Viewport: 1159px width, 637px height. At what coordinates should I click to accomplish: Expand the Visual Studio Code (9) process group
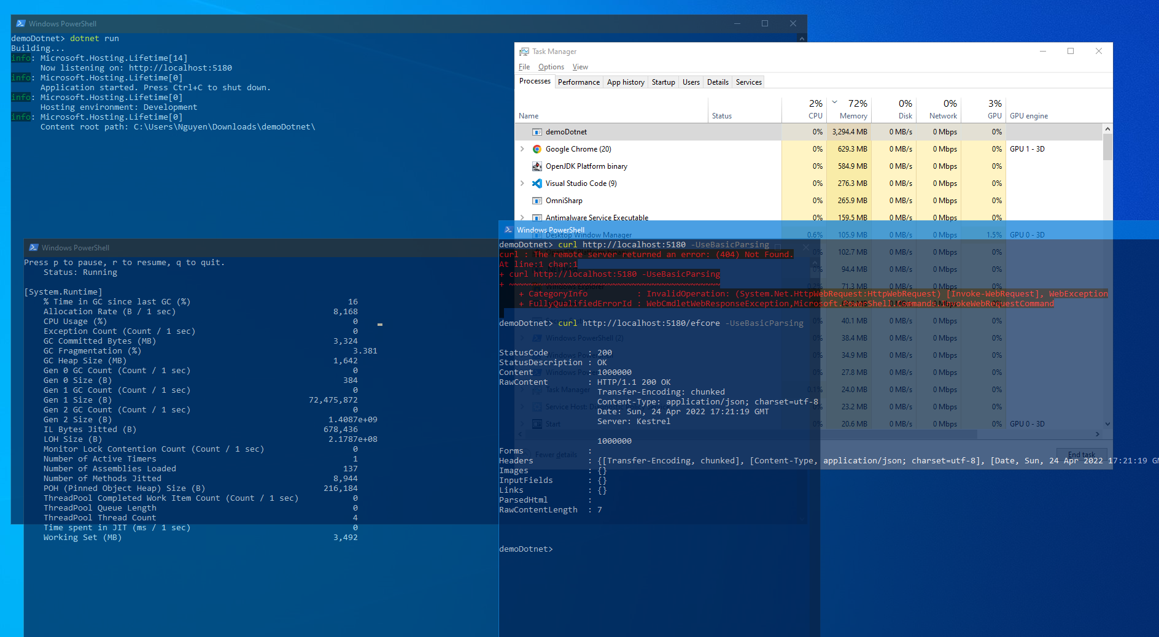coord(522,183)
